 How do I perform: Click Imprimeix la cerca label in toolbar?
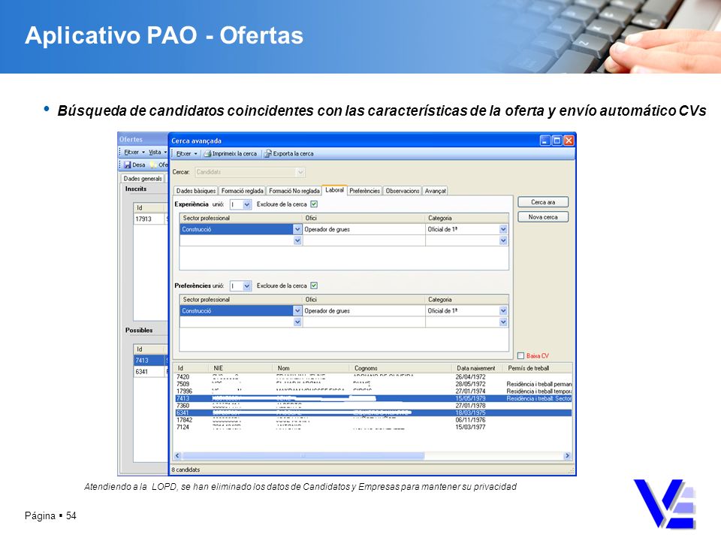coord(234,153)
